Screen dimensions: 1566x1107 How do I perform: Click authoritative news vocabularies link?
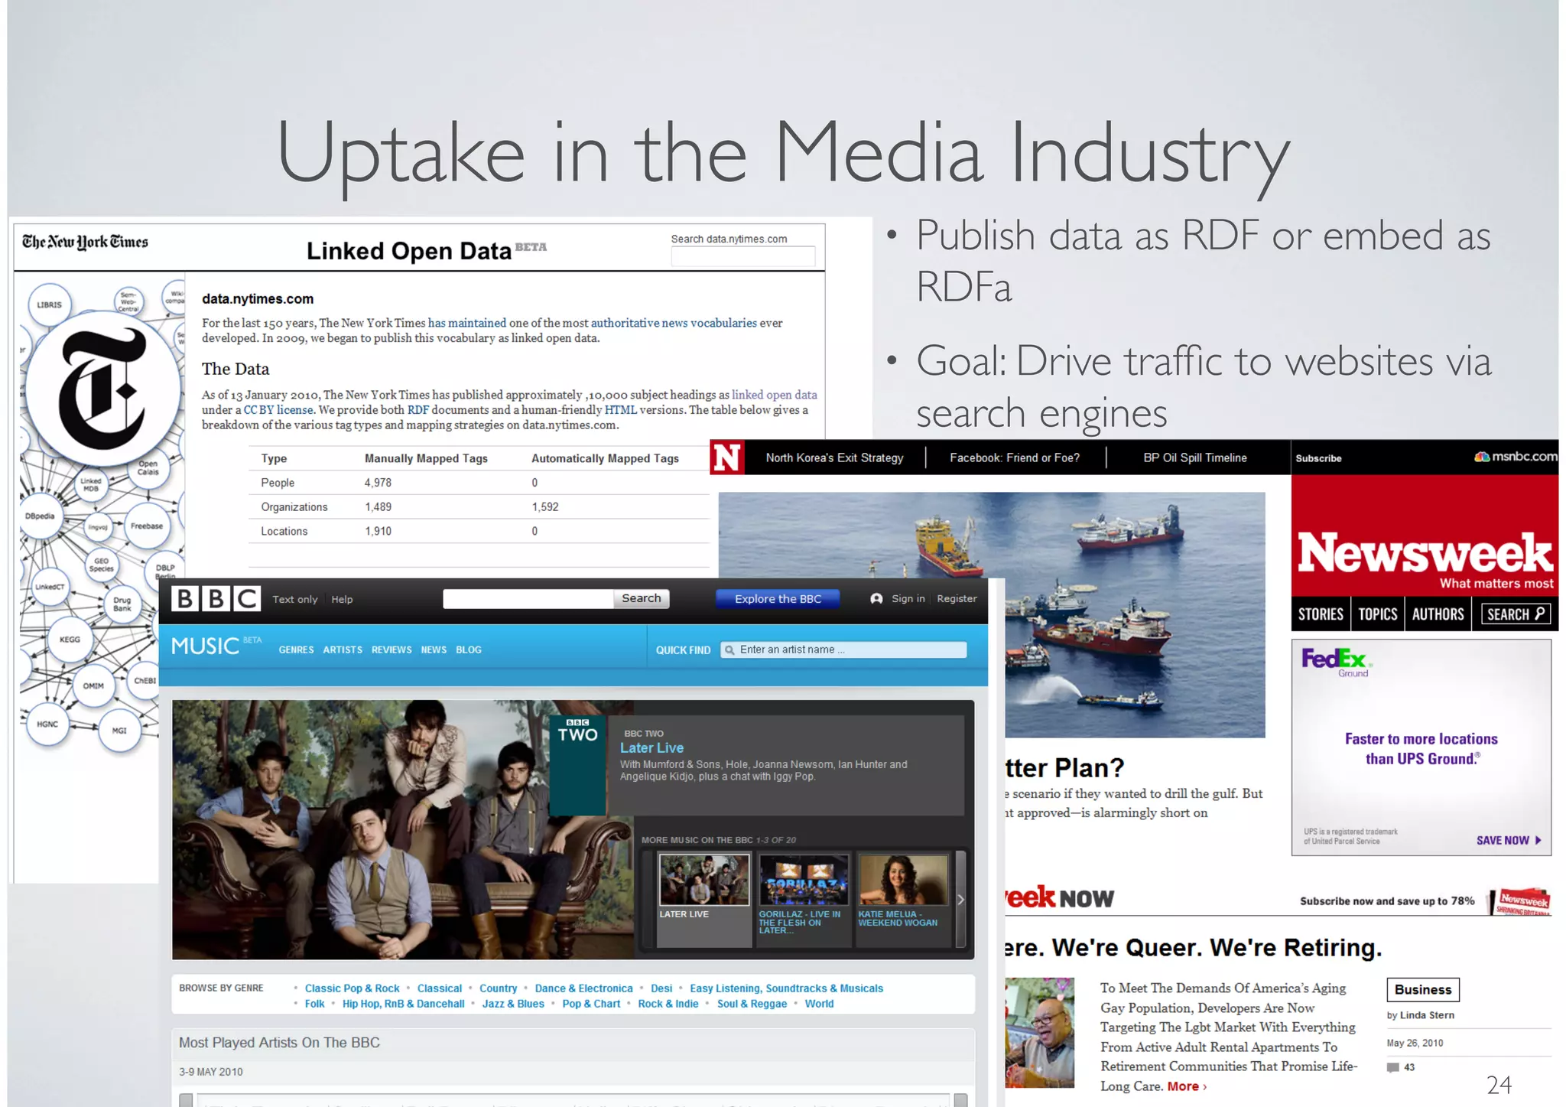coord(674,323)
